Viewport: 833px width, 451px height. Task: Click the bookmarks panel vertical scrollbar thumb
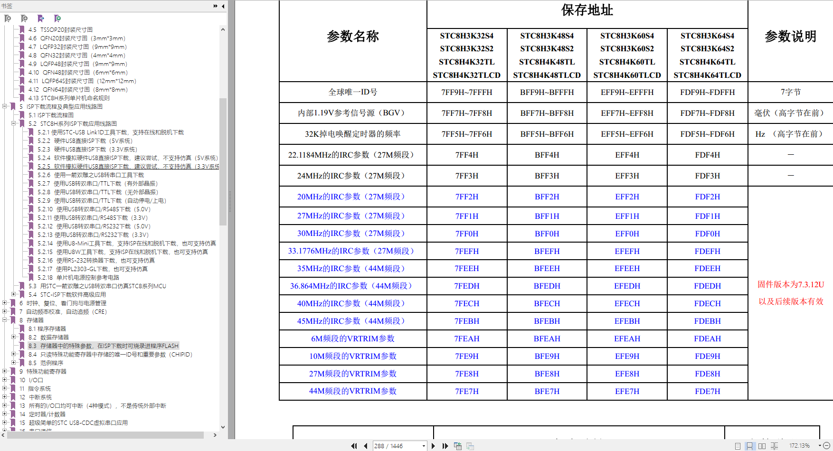[x=223, y=161]
